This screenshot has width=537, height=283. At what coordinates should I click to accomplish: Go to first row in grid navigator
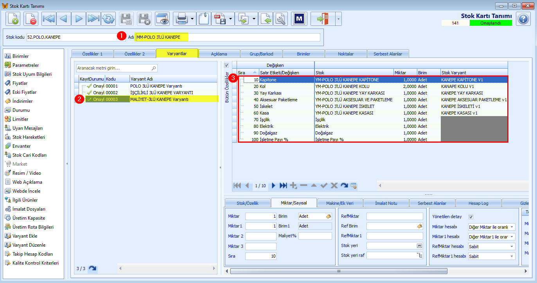tap(237, 185)
